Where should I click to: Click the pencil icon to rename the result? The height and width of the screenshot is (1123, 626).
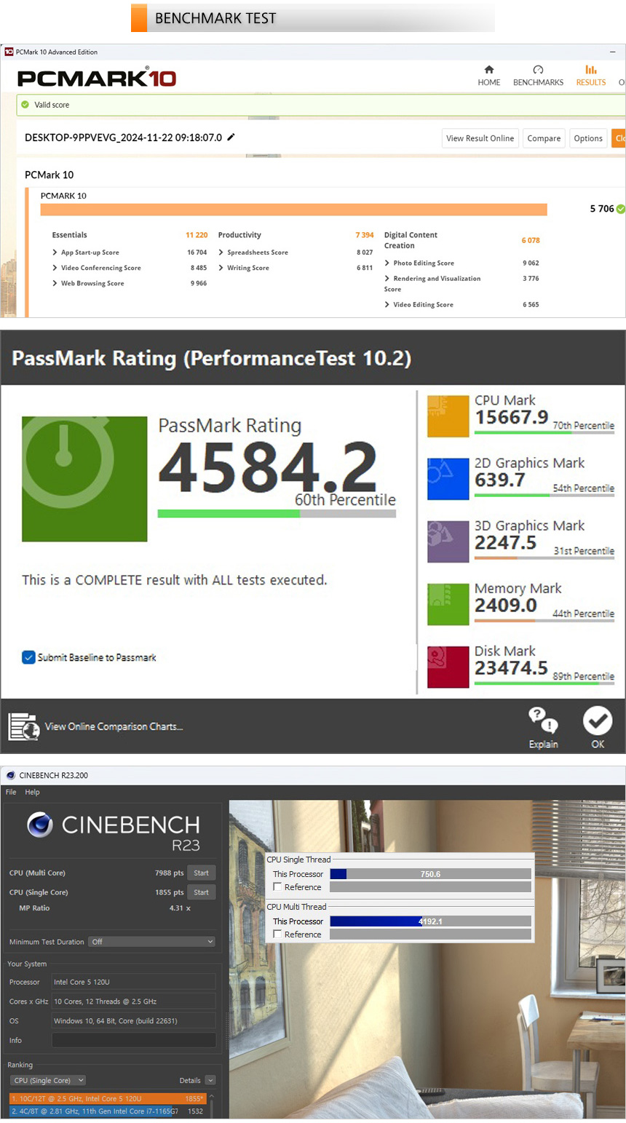pos(231,137)
